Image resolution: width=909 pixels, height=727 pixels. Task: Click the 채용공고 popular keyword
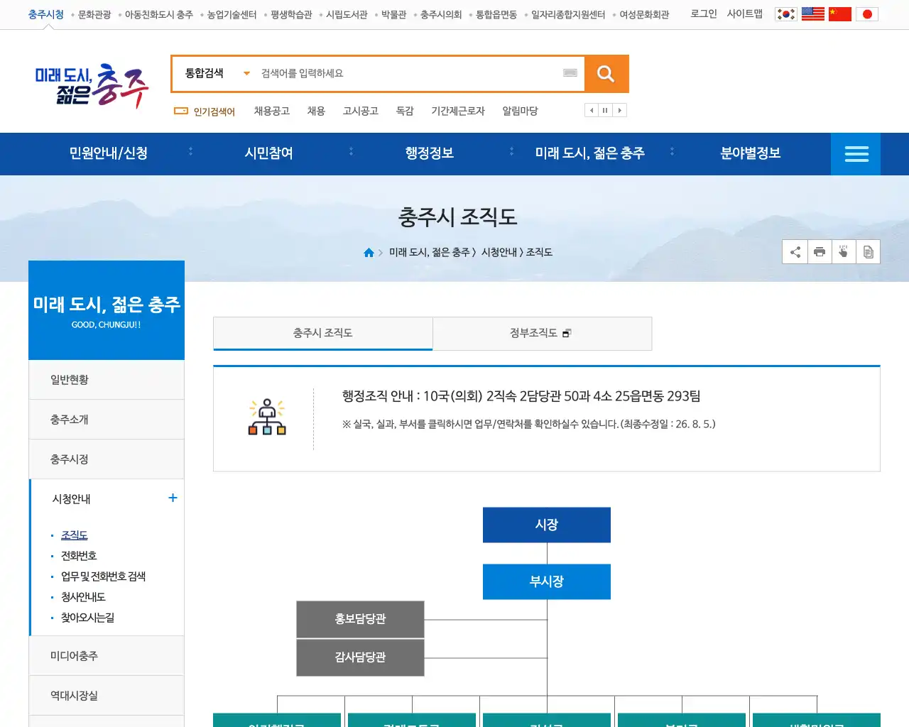point(272,111)
